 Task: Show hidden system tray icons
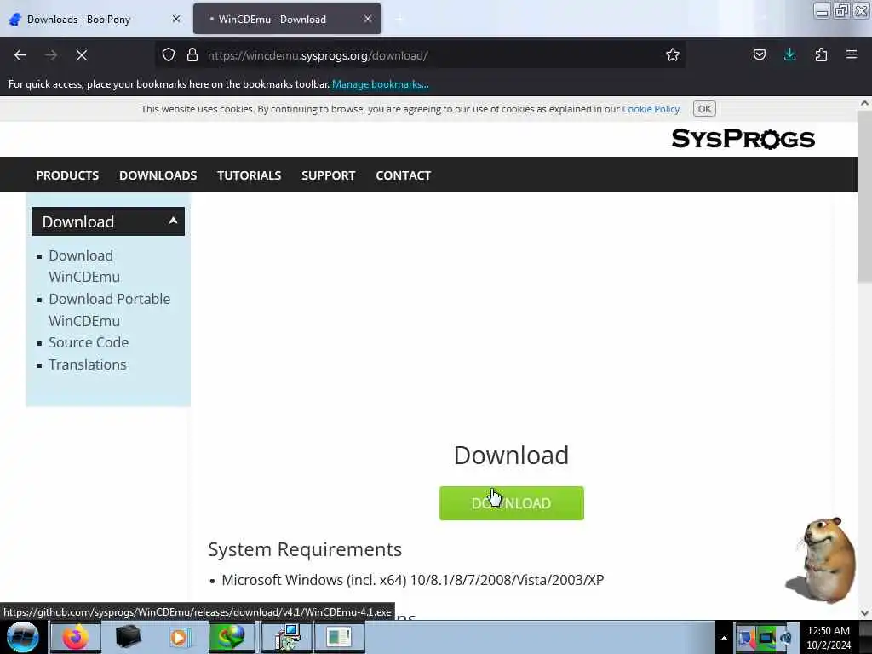point(724,638)
